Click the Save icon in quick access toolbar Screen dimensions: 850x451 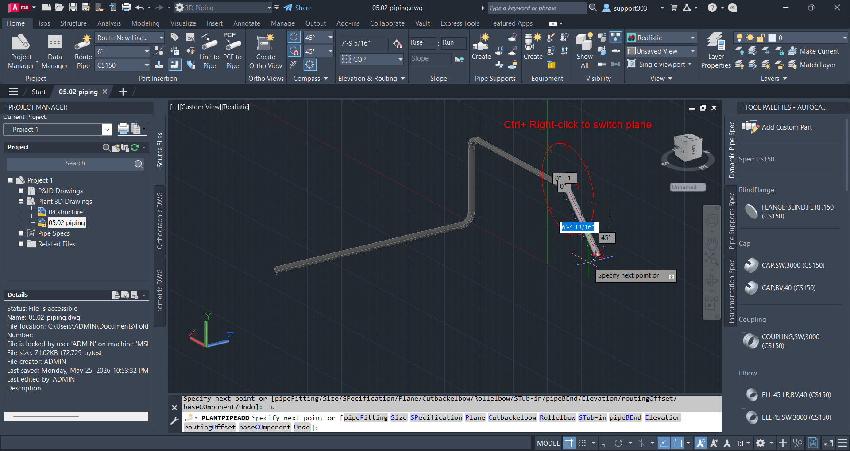click(x=73, y=8)
